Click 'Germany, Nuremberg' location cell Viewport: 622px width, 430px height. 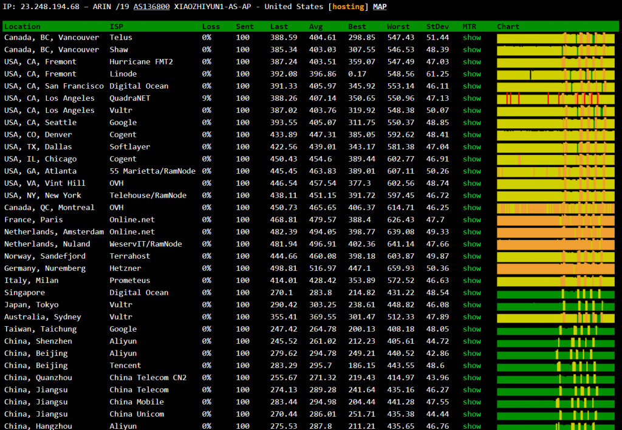pos(45,268)
